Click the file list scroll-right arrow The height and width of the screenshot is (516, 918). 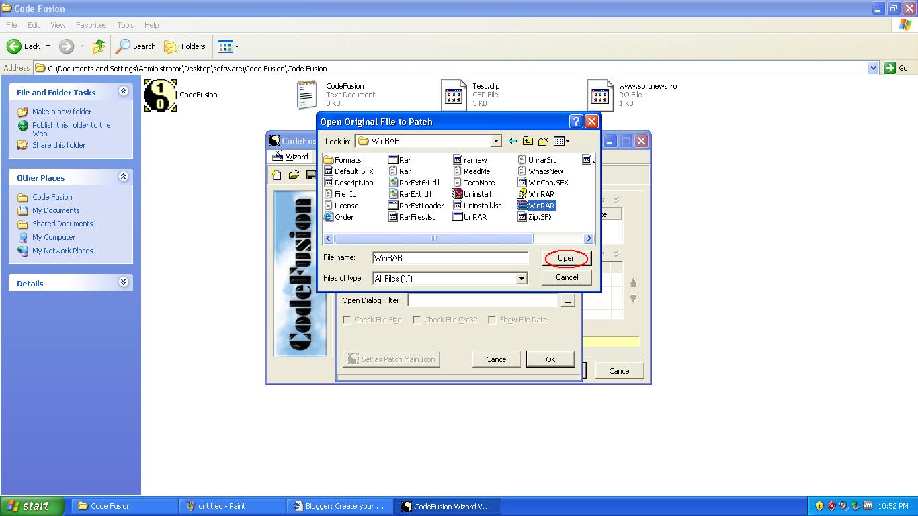coord(589,239)
